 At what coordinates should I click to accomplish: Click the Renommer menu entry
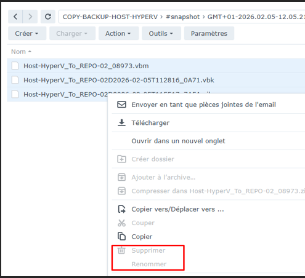(x=149, y=264)
